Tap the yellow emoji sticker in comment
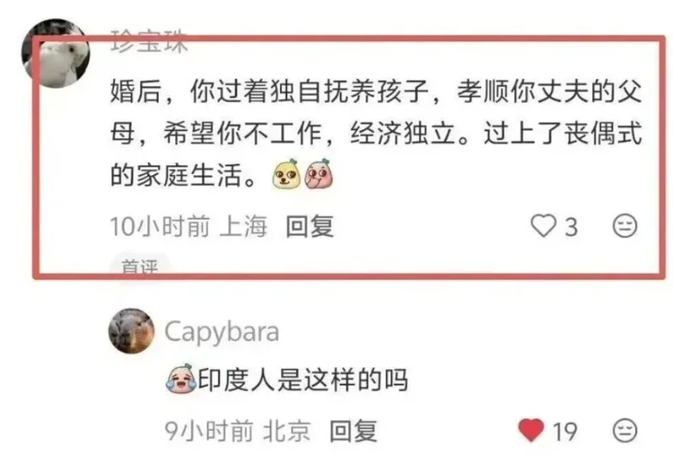673x473 pixels. pyautogui.click(x=286, y=174)
